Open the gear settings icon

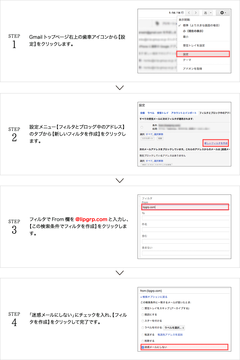coord(223,13)
